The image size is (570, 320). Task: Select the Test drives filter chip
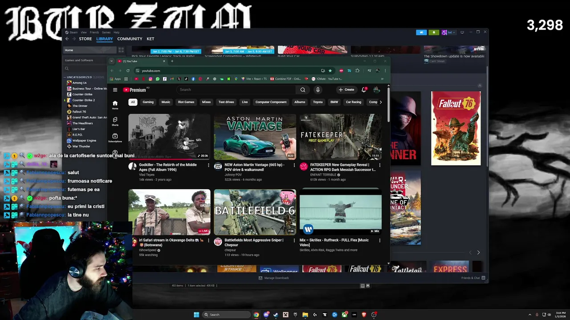coord(226,102)
